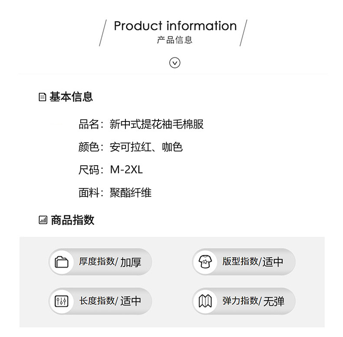Viewport: 343px width, 337px height.
Task: Select the 长度指数/适中 pill label
Action: click(110, 301)
